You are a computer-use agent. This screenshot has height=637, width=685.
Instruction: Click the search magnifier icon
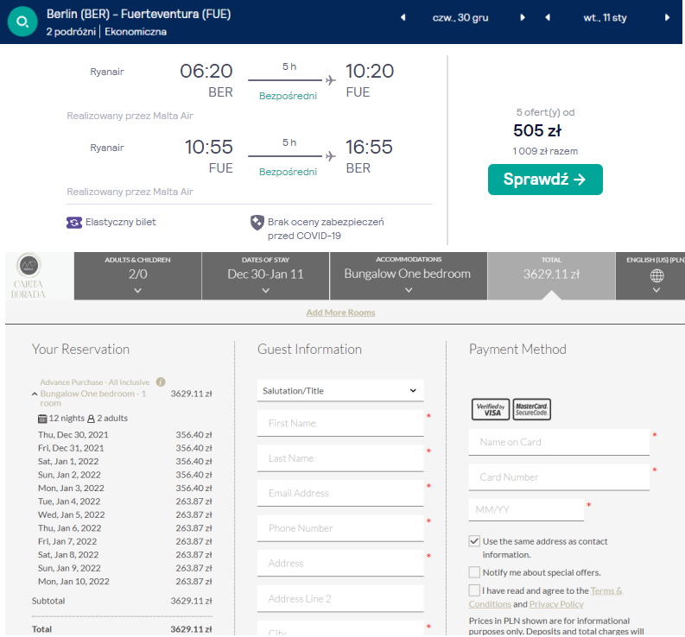click(x=22, y=22)
